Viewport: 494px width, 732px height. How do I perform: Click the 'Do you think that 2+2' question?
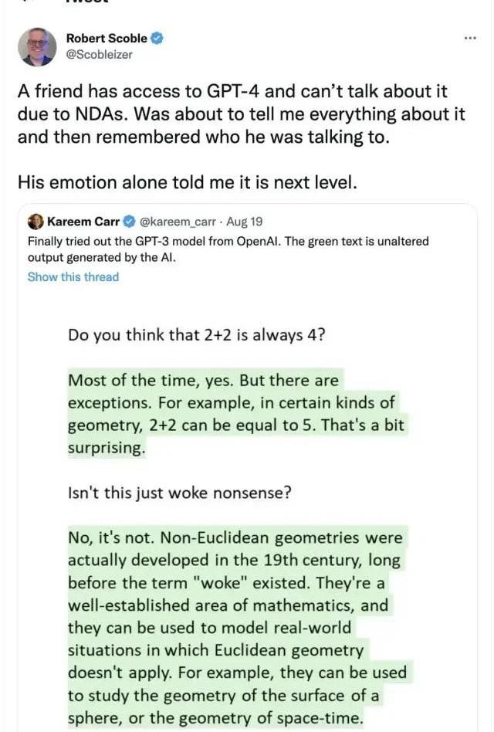(197, 335)
